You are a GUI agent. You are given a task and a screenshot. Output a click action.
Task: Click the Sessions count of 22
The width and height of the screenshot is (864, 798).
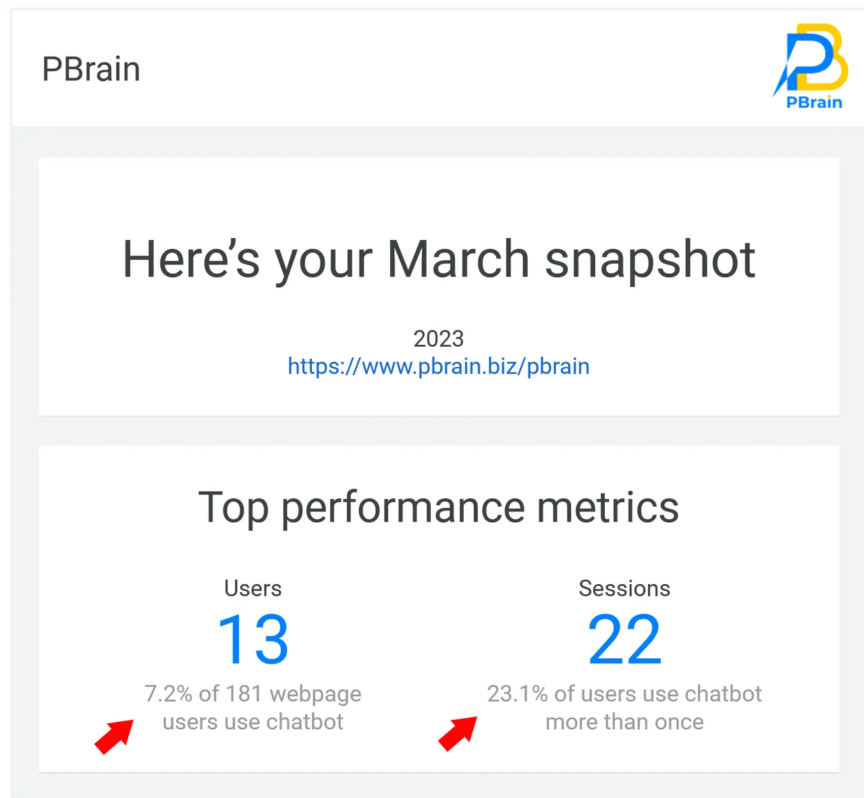coord(624,639)
